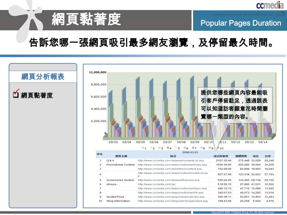
Task: Open the clothes/content.asp link
Action: [170, 169]
